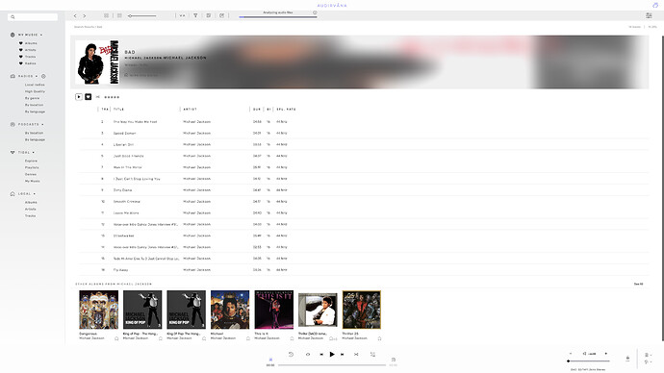Click the Podcasts section icon
Screen dimensions: 664x373
[13, 124]
